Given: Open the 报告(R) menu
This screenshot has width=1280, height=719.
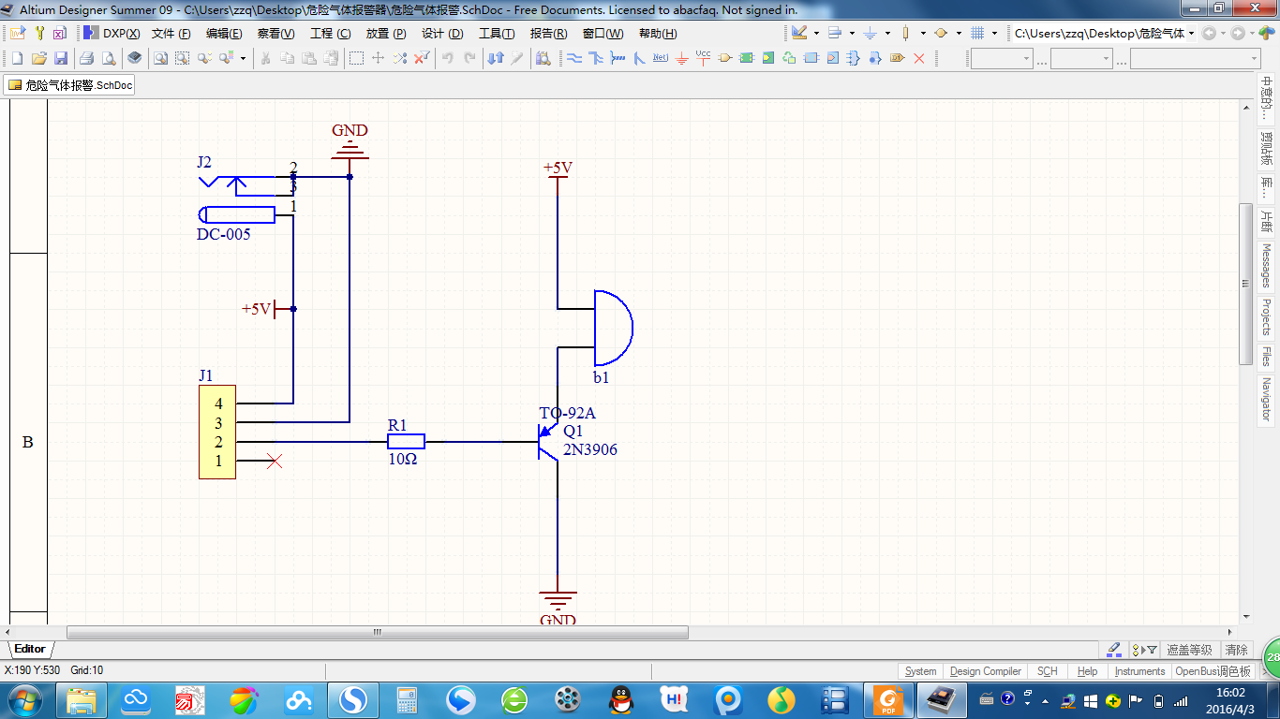Looking at the screenshot, I should 548,33.
